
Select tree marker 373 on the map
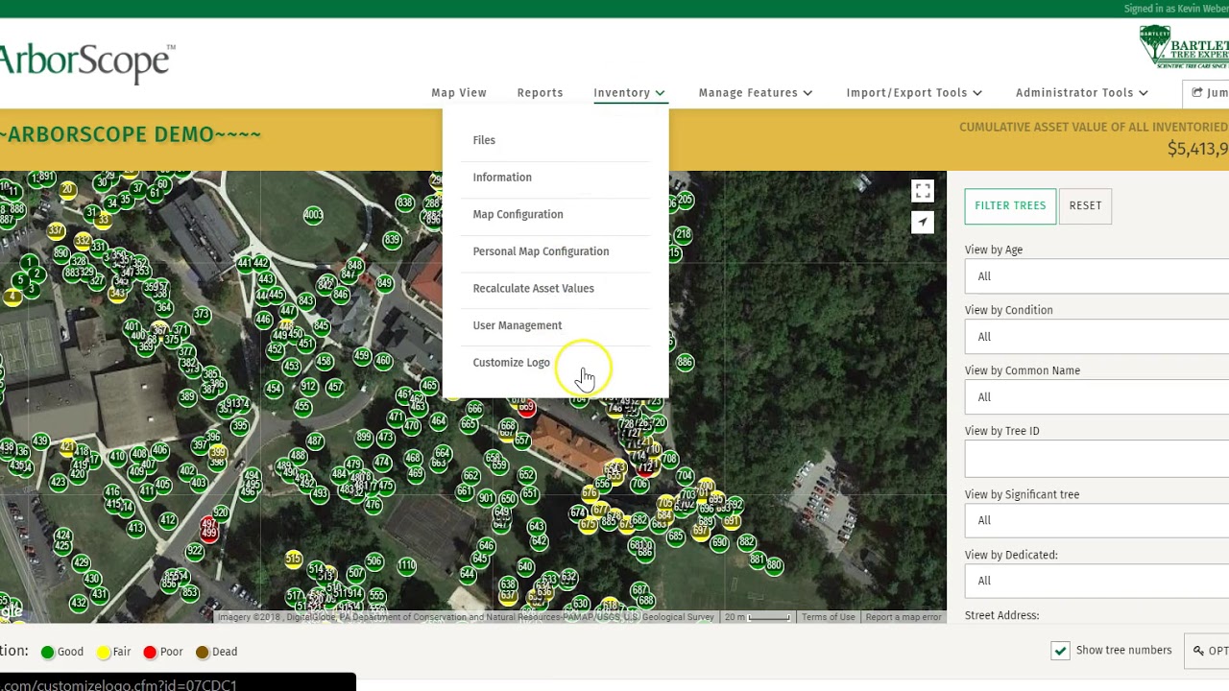[x=202, y=314]
